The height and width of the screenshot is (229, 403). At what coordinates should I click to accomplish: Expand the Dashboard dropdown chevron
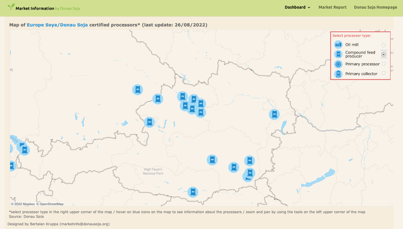tap(309, 7)
